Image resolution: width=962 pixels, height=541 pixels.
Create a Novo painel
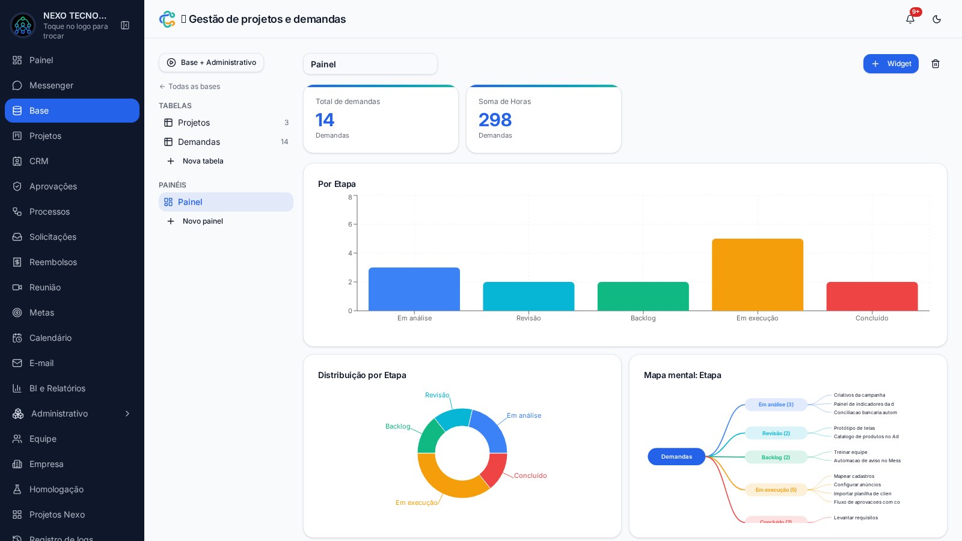point(226,221)
